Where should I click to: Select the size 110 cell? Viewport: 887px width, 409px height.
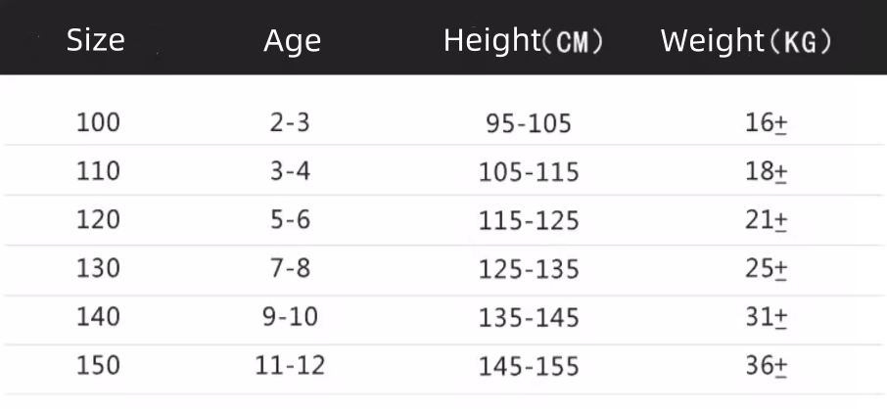(99, 171)
